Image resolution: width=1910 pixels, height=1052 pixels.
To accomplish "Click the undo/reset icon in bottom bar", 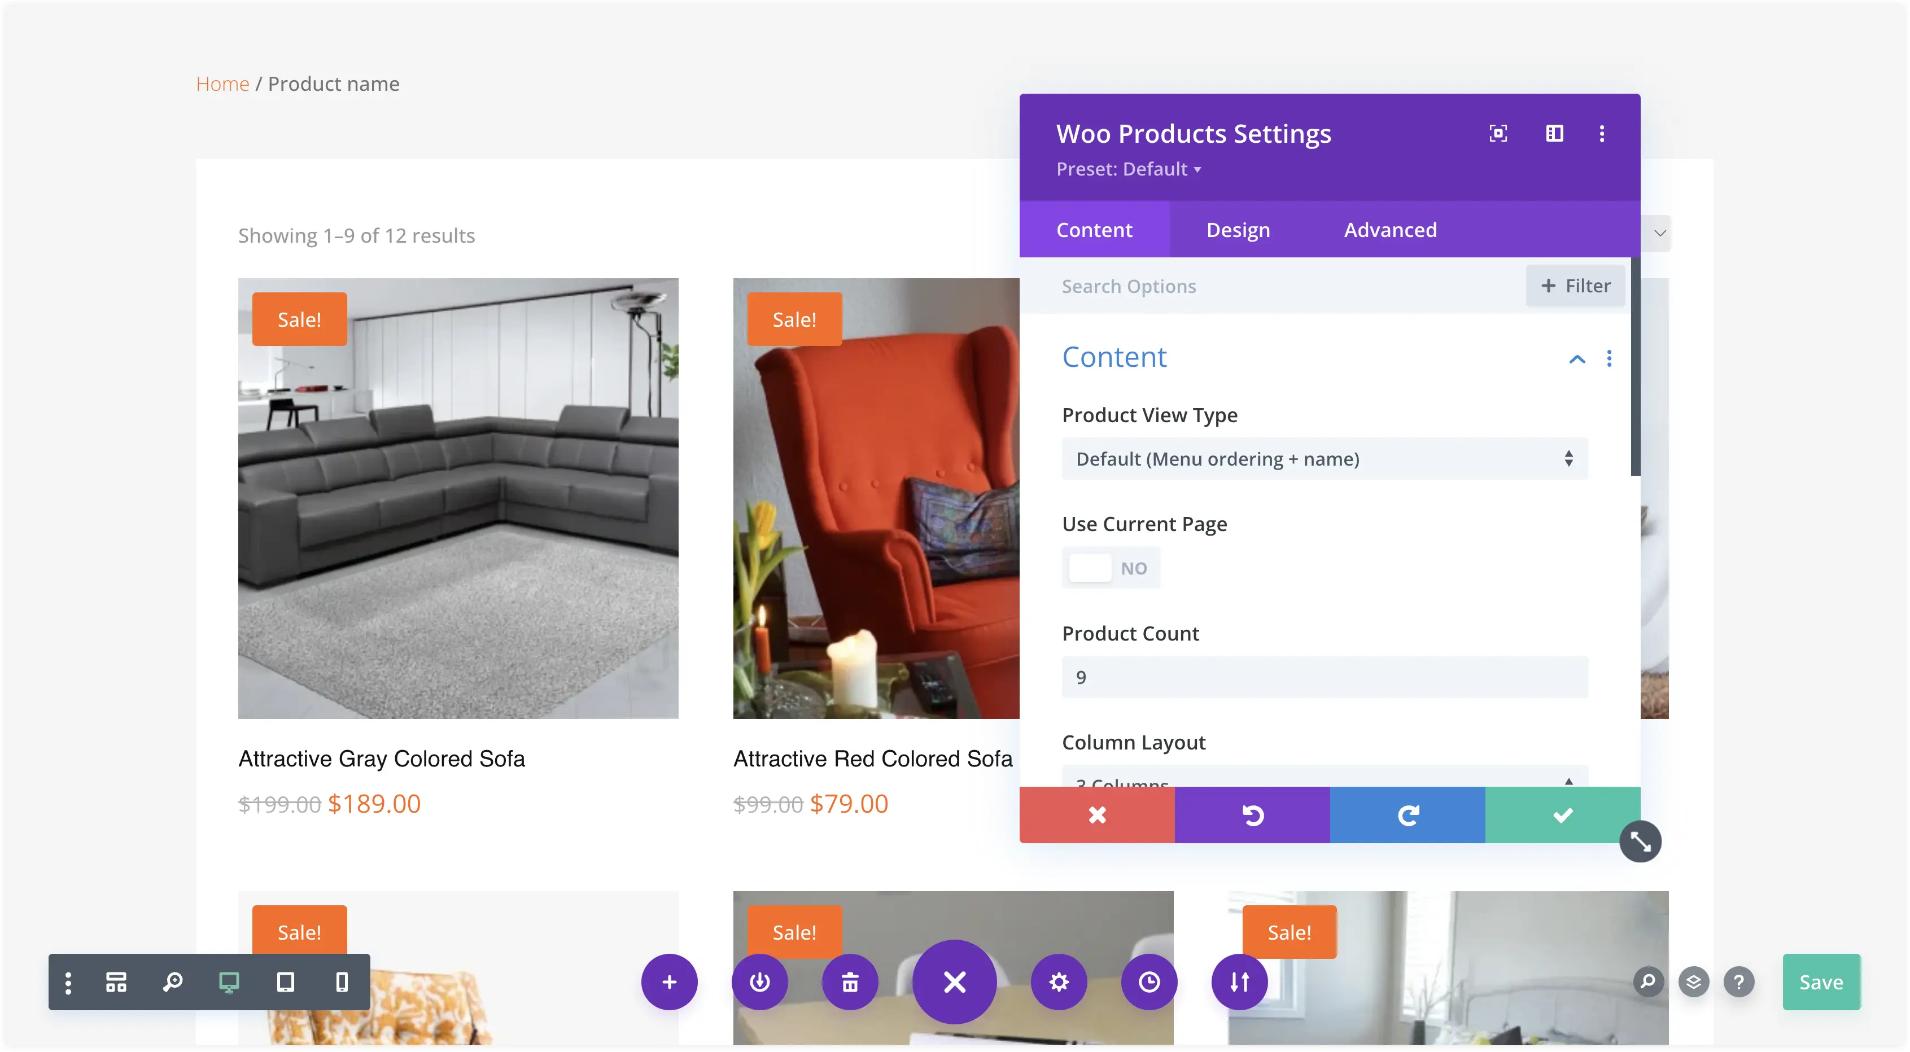I will (1252, 814).
